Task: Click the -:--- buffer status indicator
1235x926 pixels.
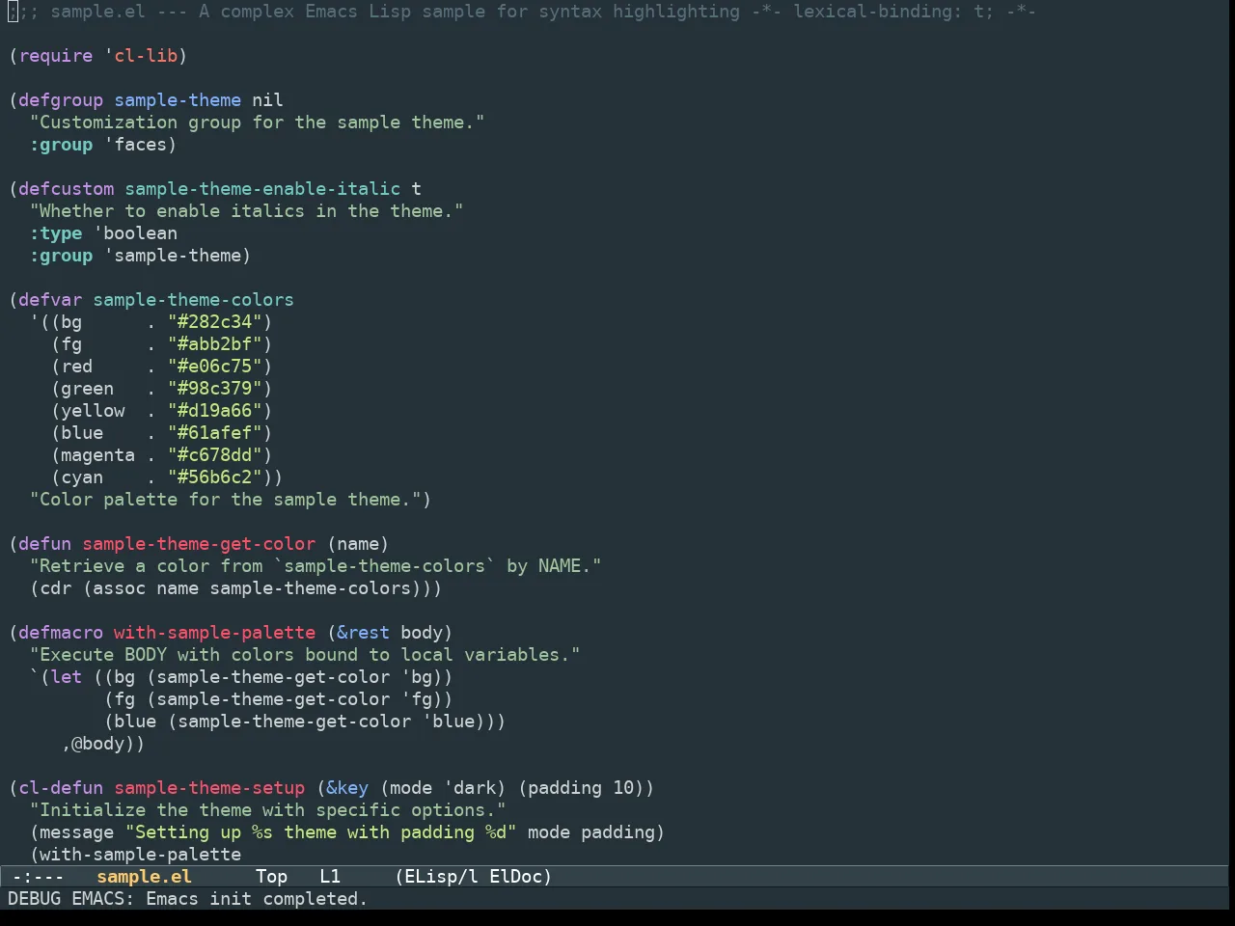Action: pyautogui.click(x=38, y=877)
